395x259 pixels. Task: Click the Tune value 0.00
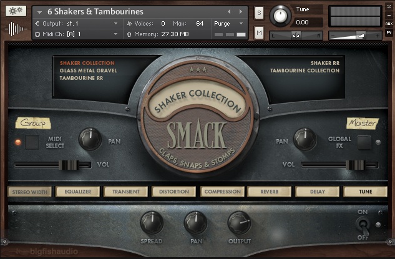[302, 22]
